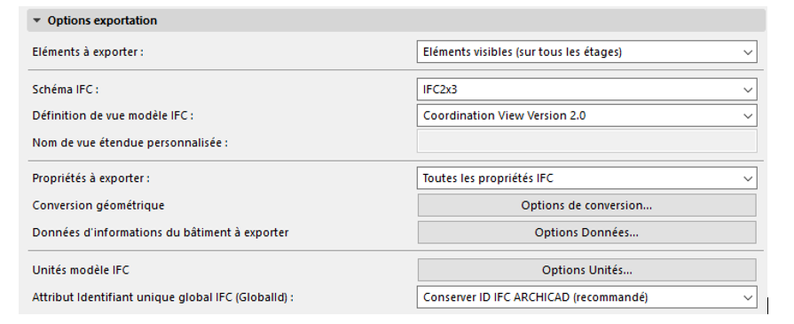
Task: Click the custom extended view name field
Action: coord(587,141)
